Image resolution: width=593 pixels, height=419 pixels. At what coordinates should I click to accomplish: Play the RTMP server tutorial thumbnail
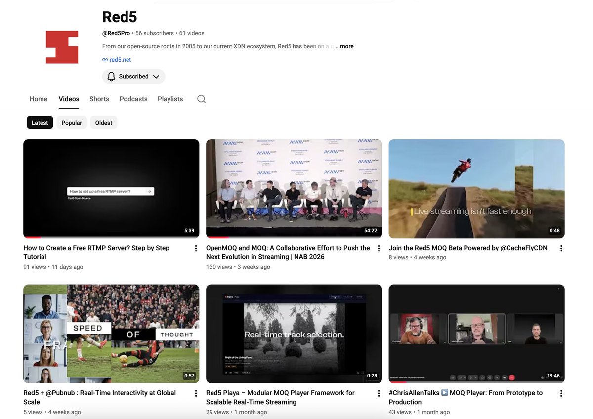coord(111,189)
